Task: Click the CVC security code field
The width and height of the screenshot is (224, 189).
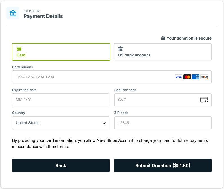Action: click(x=163, y=100)
